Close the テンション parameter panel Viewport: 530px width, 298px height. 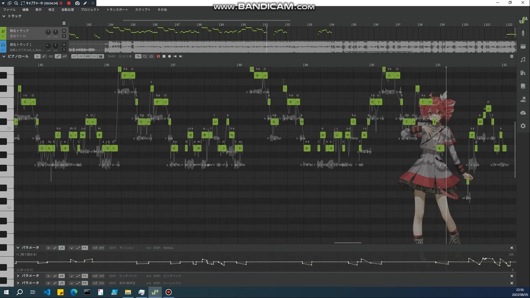[512, 248]
